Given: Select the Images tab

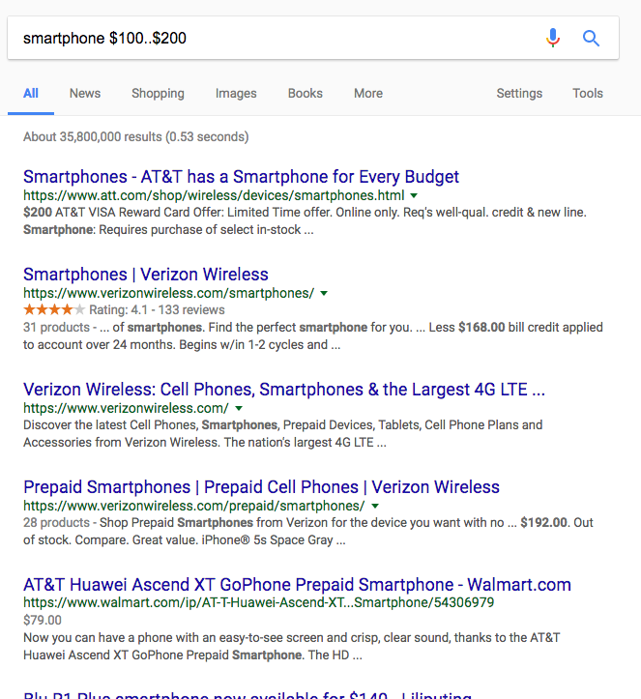Looking at the screenshot, I should [x=236, y=94].
